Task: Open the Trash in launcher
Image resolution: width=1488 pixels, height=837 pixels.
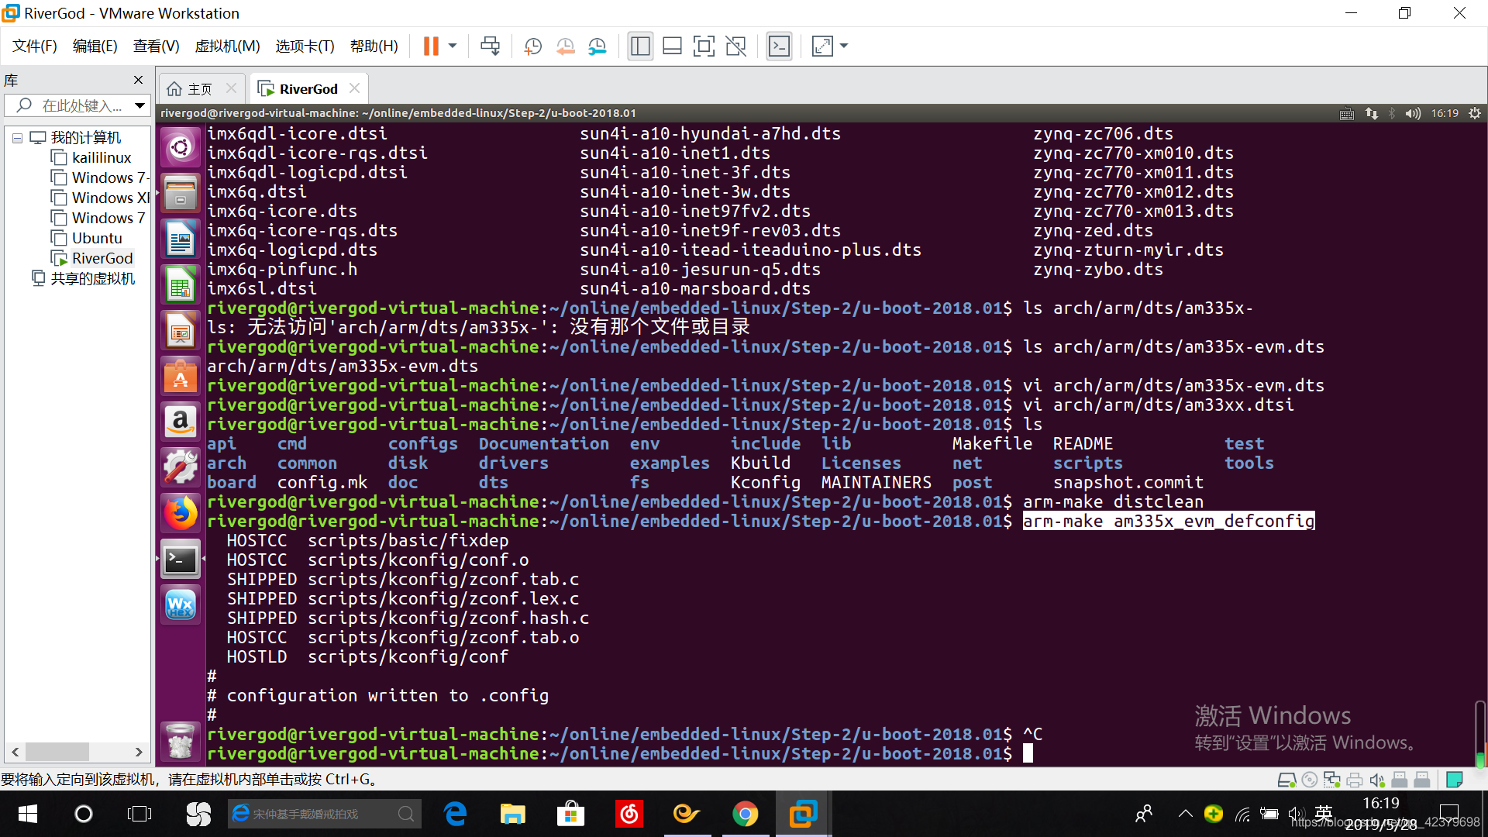Action: click(181, 742)
